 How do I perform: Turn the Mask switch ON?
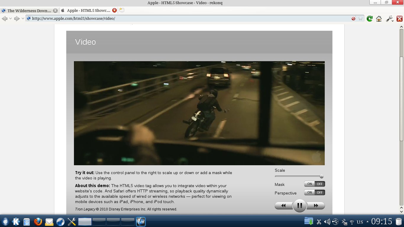tap(309, 184)
